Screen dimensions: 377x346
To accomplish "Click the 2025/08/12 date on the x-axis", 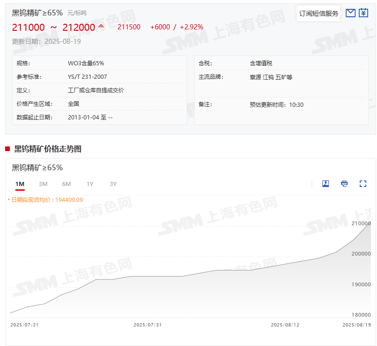I will pyautogui.click(x=285, y=325).
